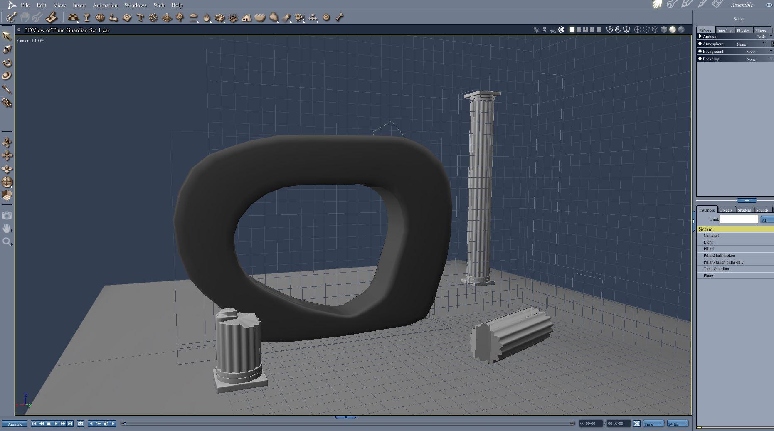Insert a spot light
Image resolution: width=774 pixels, height=431 pixels.
(286, 17)
